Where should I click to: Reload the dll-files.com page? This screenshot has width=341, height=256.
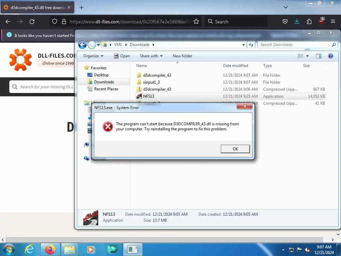pos(32,22)
